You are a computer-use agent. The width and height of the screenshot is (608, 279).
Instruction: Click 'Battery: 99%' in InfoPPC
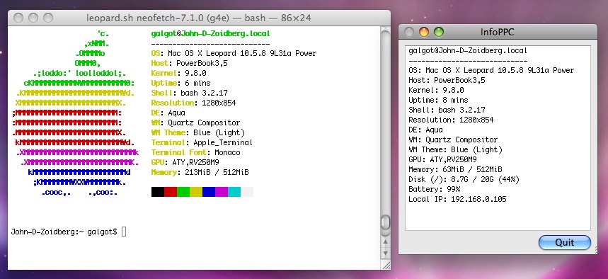pyautogui.click(x=435, y=189)
